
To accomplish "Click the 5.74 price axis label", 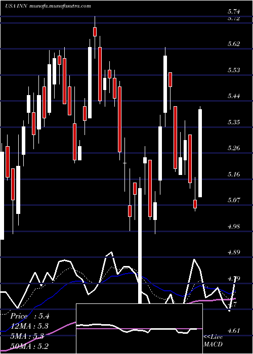I will pos(234,11).
